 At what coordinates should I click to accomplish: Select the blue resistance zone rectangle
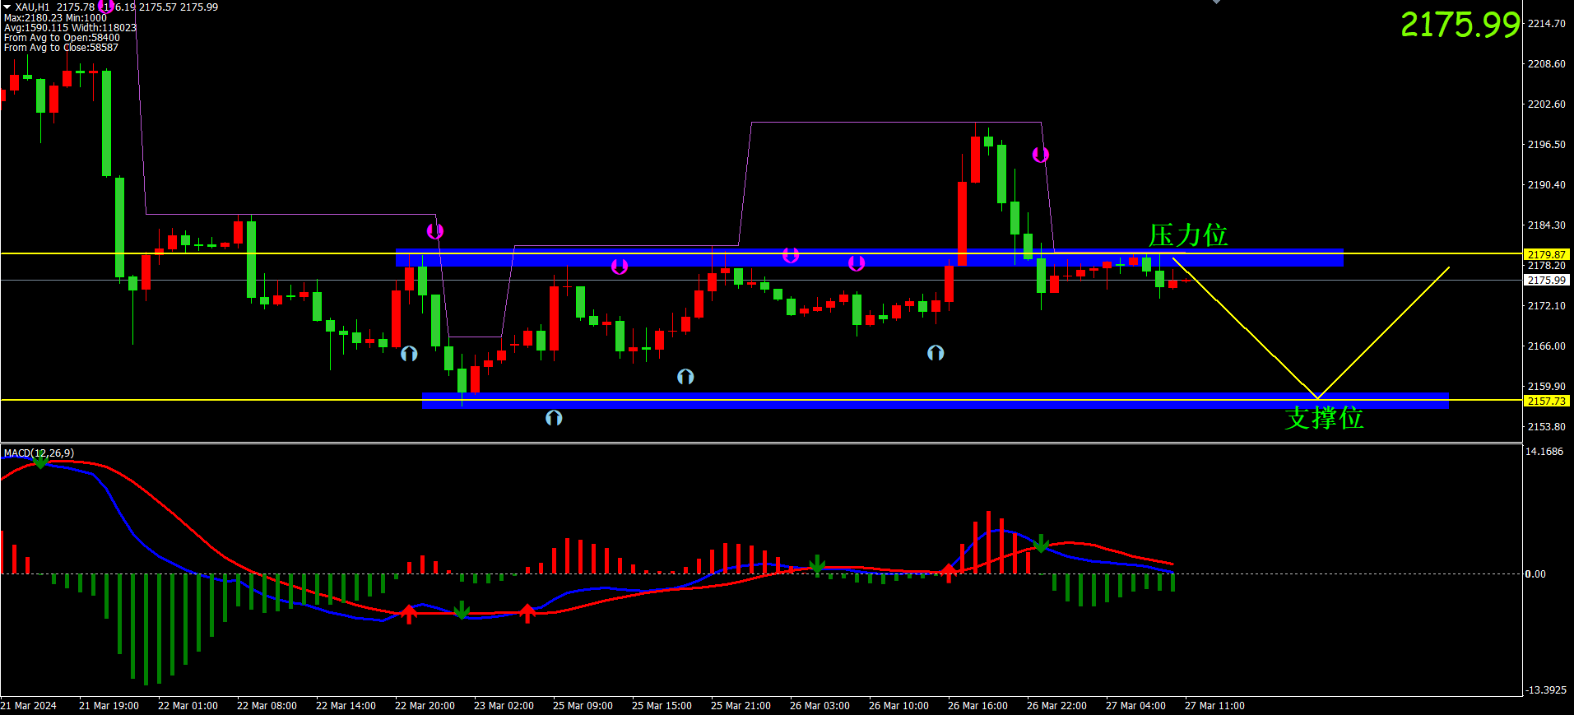click(870, 258)
